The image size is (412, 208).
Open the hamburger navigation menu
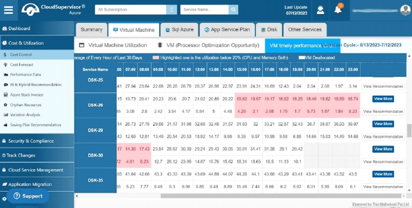[9, 10]
